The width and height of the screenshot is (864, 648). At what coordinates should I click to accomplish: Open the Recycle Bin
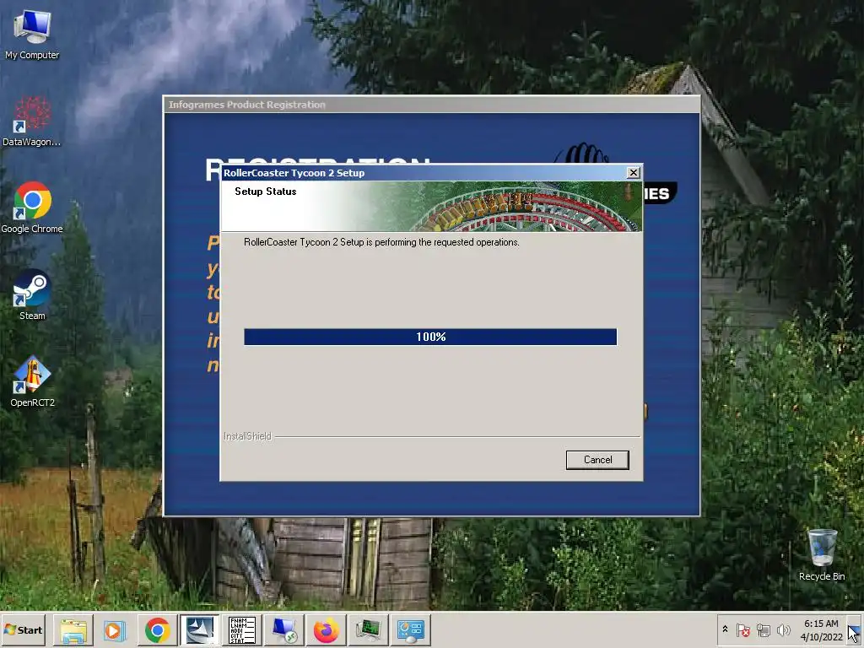pyautogui.click(x=822, y=555)
